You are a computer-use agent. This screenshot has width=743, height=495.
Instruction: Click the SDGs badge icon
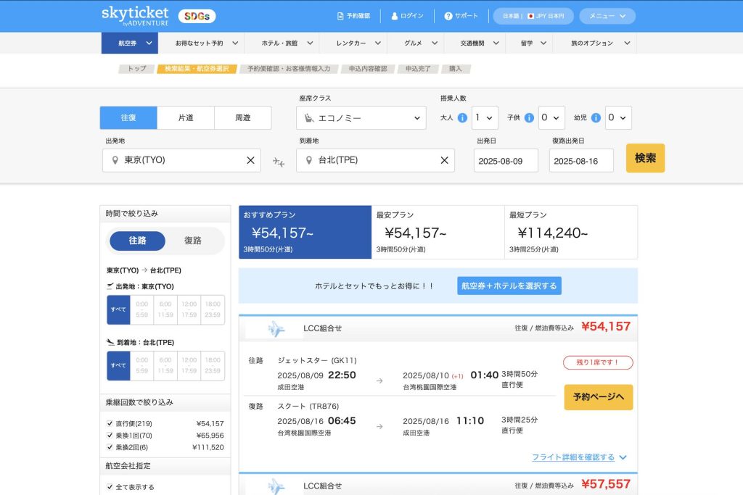pyautogui.click(x=197, y=16)
